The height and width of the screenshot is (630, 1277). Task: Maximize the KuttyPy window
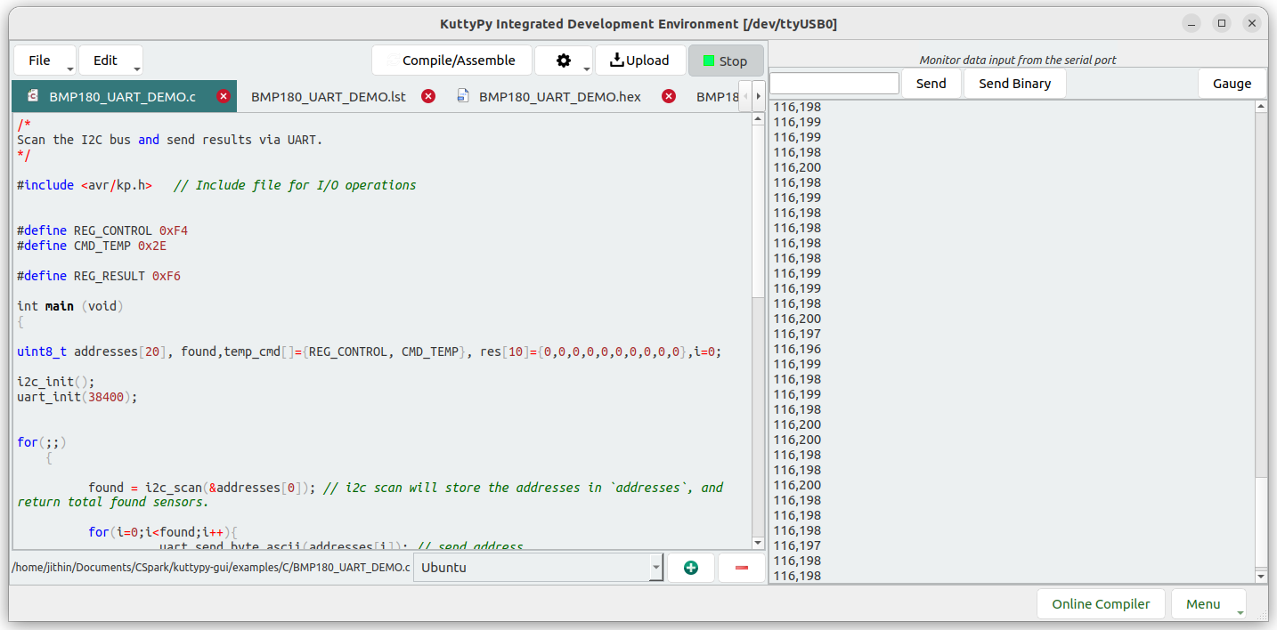pyautogui.click(x=1222, y=23)
